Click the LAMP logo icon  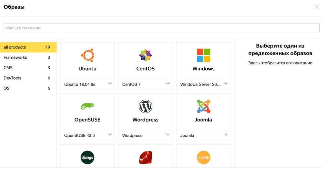click(203, 157)
